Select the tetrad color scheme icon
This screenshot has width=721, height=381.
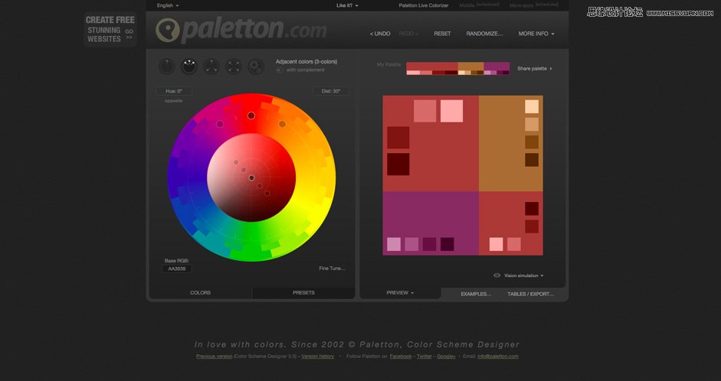pos(234,67)
